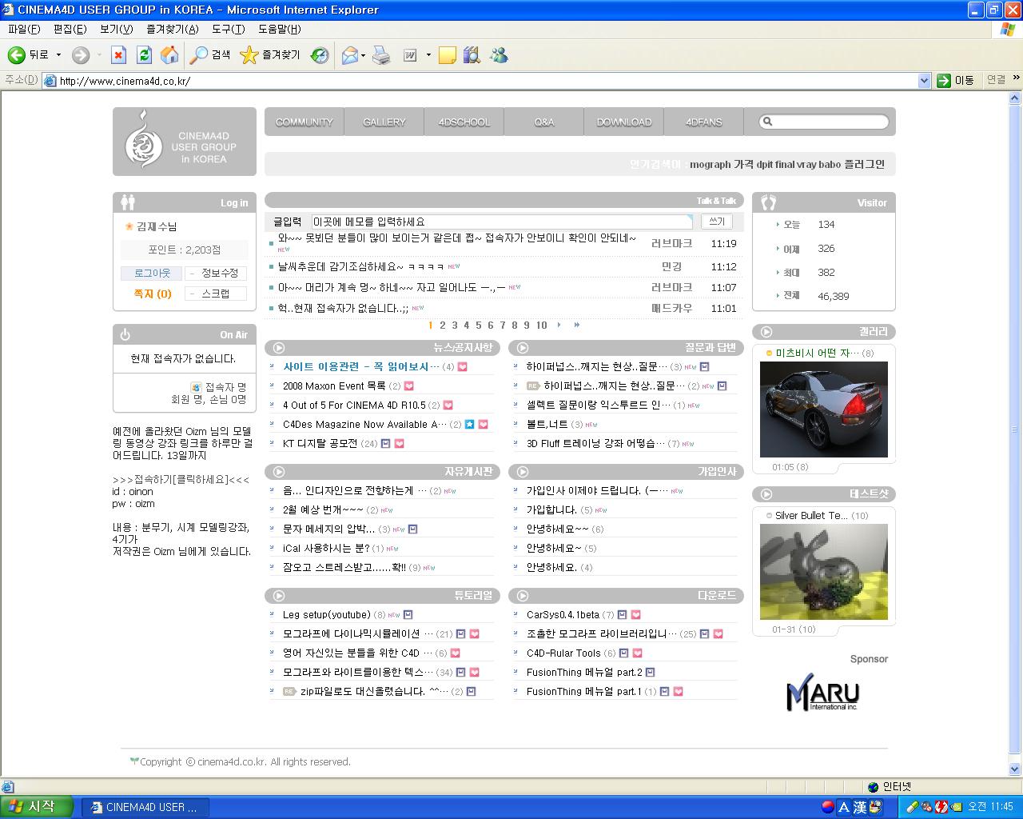Open the 편집(E) menu
This screenshot has height=819, width=1023.
point(70,29)
